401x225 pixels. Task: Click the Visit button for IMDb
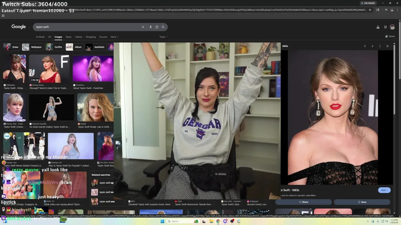click(x=384, y=190)
